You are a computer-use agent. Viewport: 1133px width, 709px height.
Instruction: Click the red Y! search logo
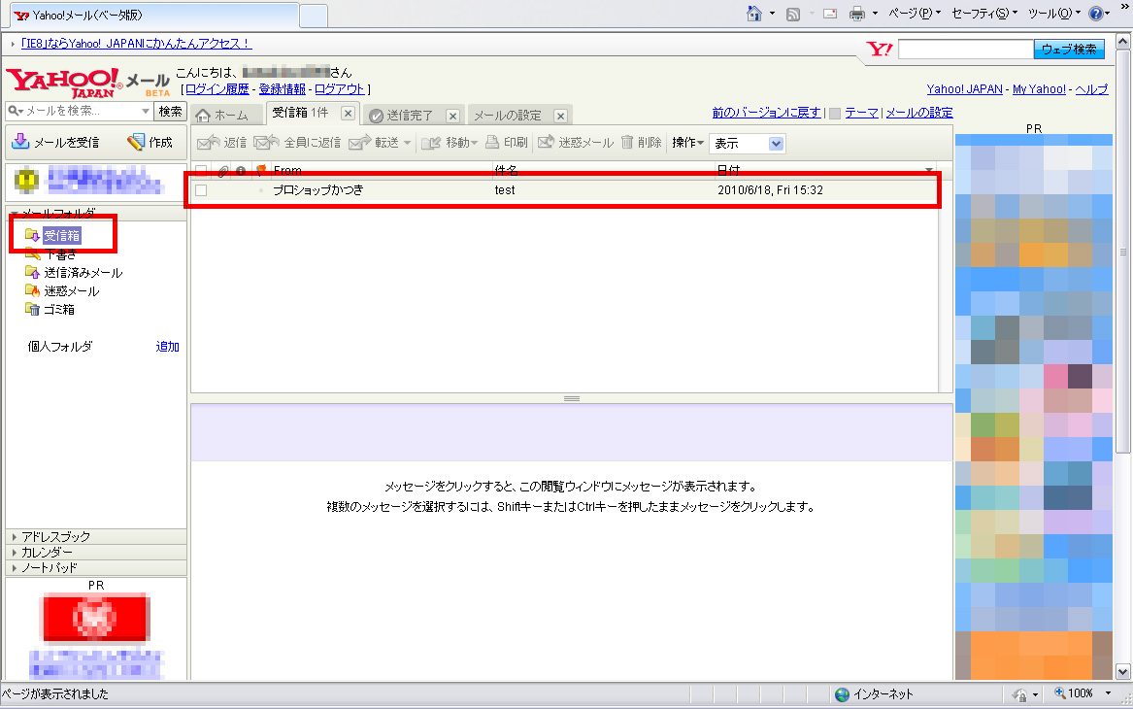(x=880, y=50)
